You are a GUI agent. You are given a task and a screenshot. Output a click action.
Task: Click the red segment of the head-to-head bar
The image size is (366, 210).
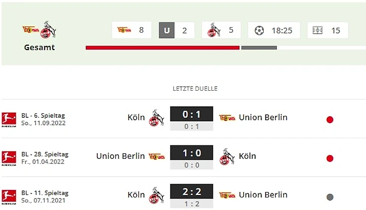[162, 48]
